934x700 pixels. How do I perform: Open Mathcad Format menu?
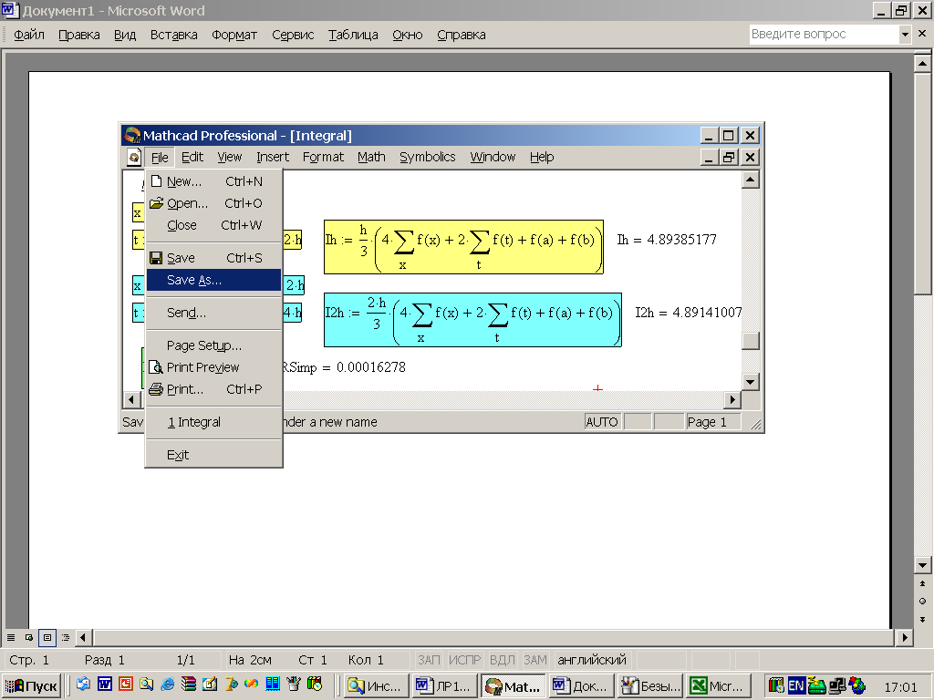(x=323, y=157)
